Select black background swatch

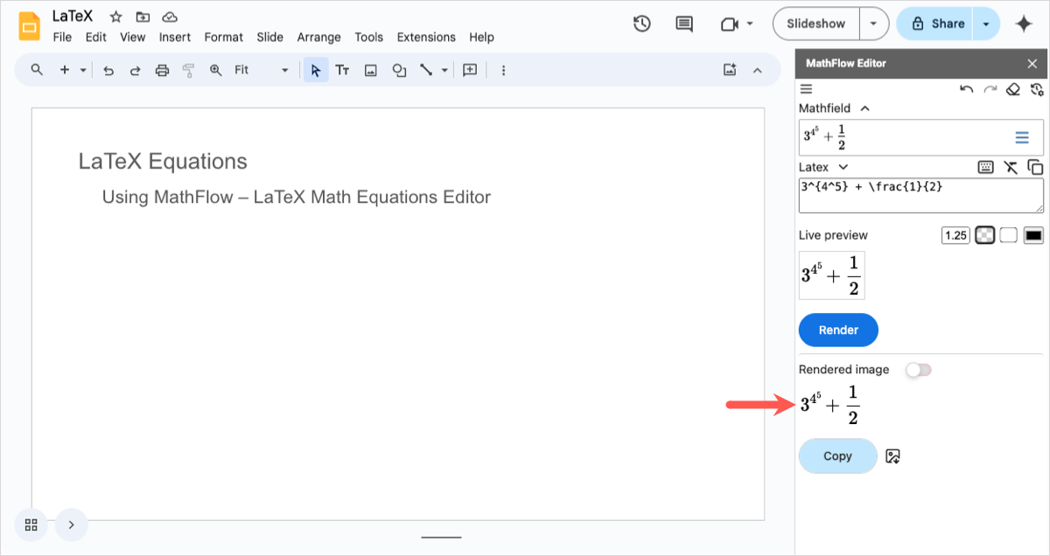click(x=1033, y=235)
